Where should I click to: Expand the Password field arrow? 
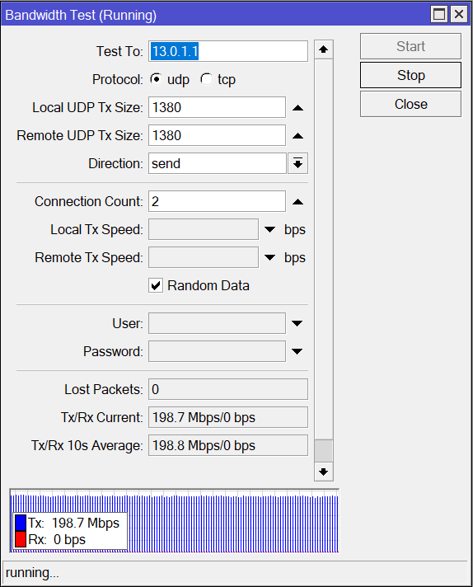click(297, 351)
